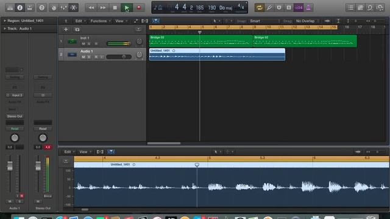Expand the Track: Audio 1 inspector section

click(x=5, y=29)
